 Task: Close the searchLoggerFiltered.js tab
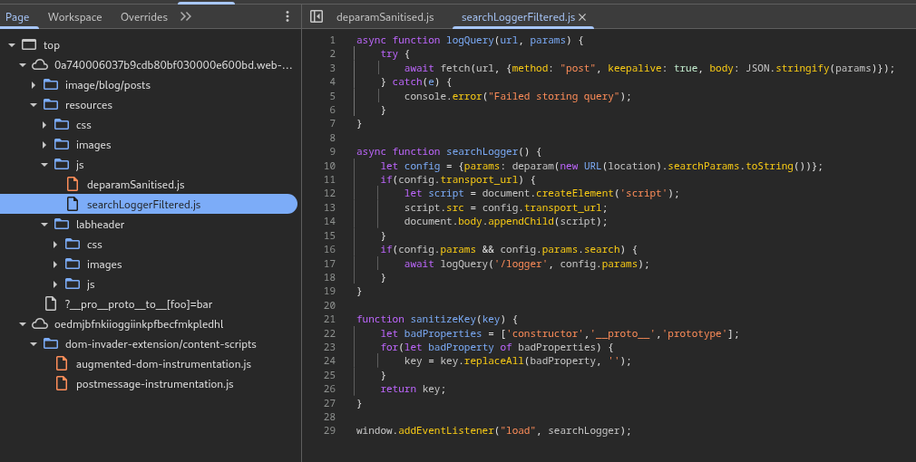(x=582, y=17)
